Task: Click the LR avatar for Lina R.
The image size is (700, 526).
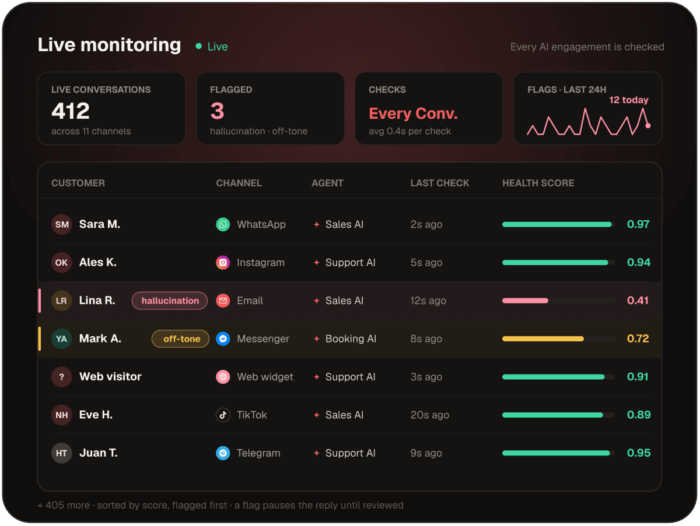Action: (61, 301)
